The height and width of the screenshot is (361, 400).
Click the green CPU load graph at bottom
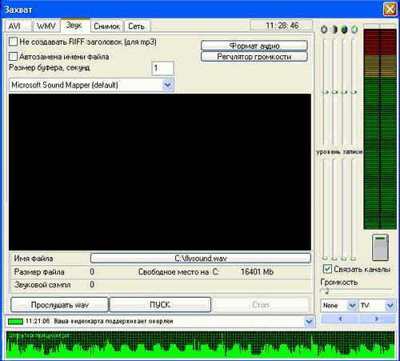point(200,344)
